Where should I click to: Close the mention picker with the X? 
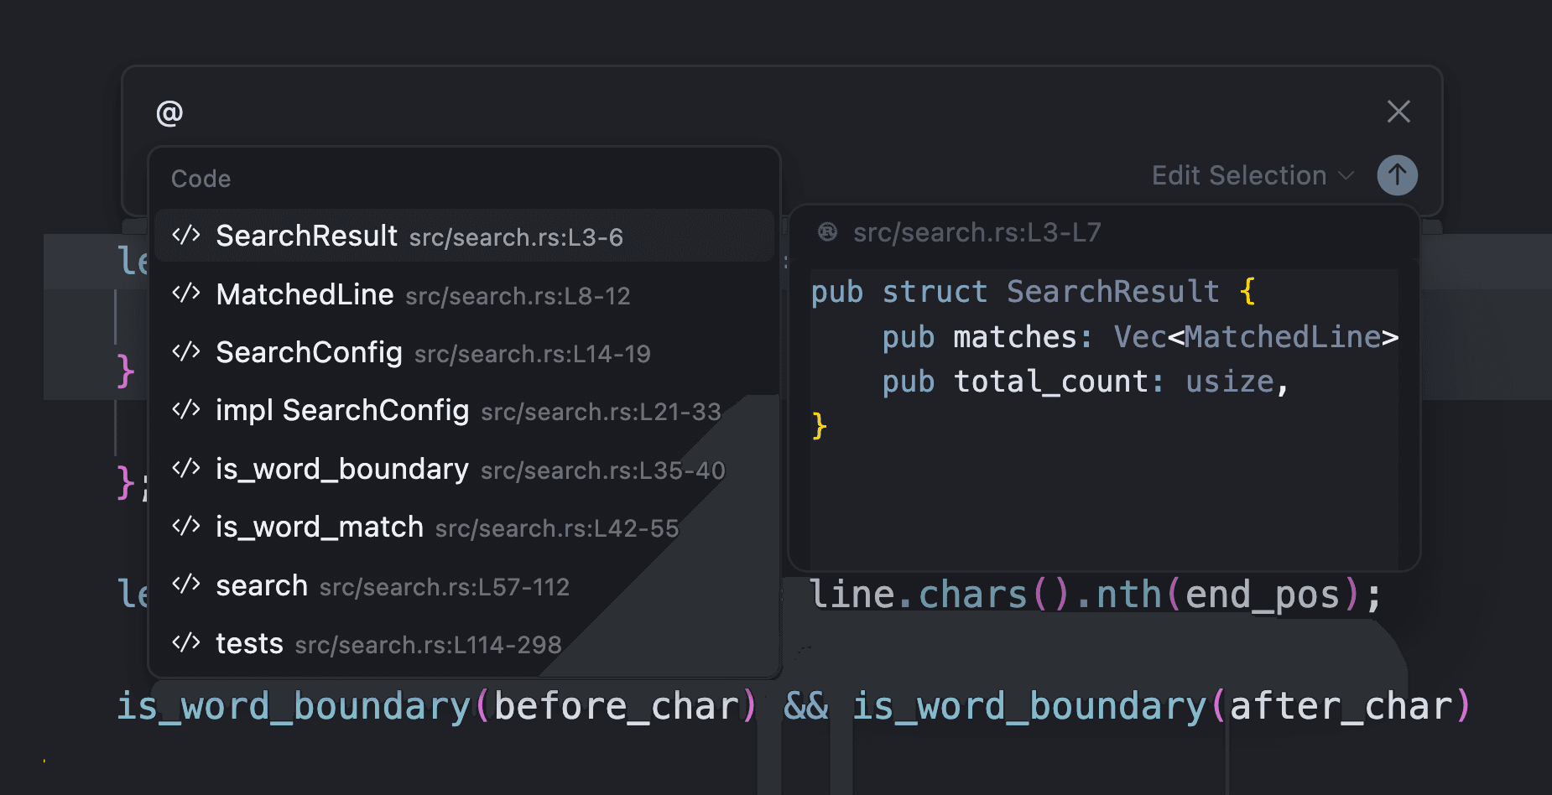(1398, 111)
